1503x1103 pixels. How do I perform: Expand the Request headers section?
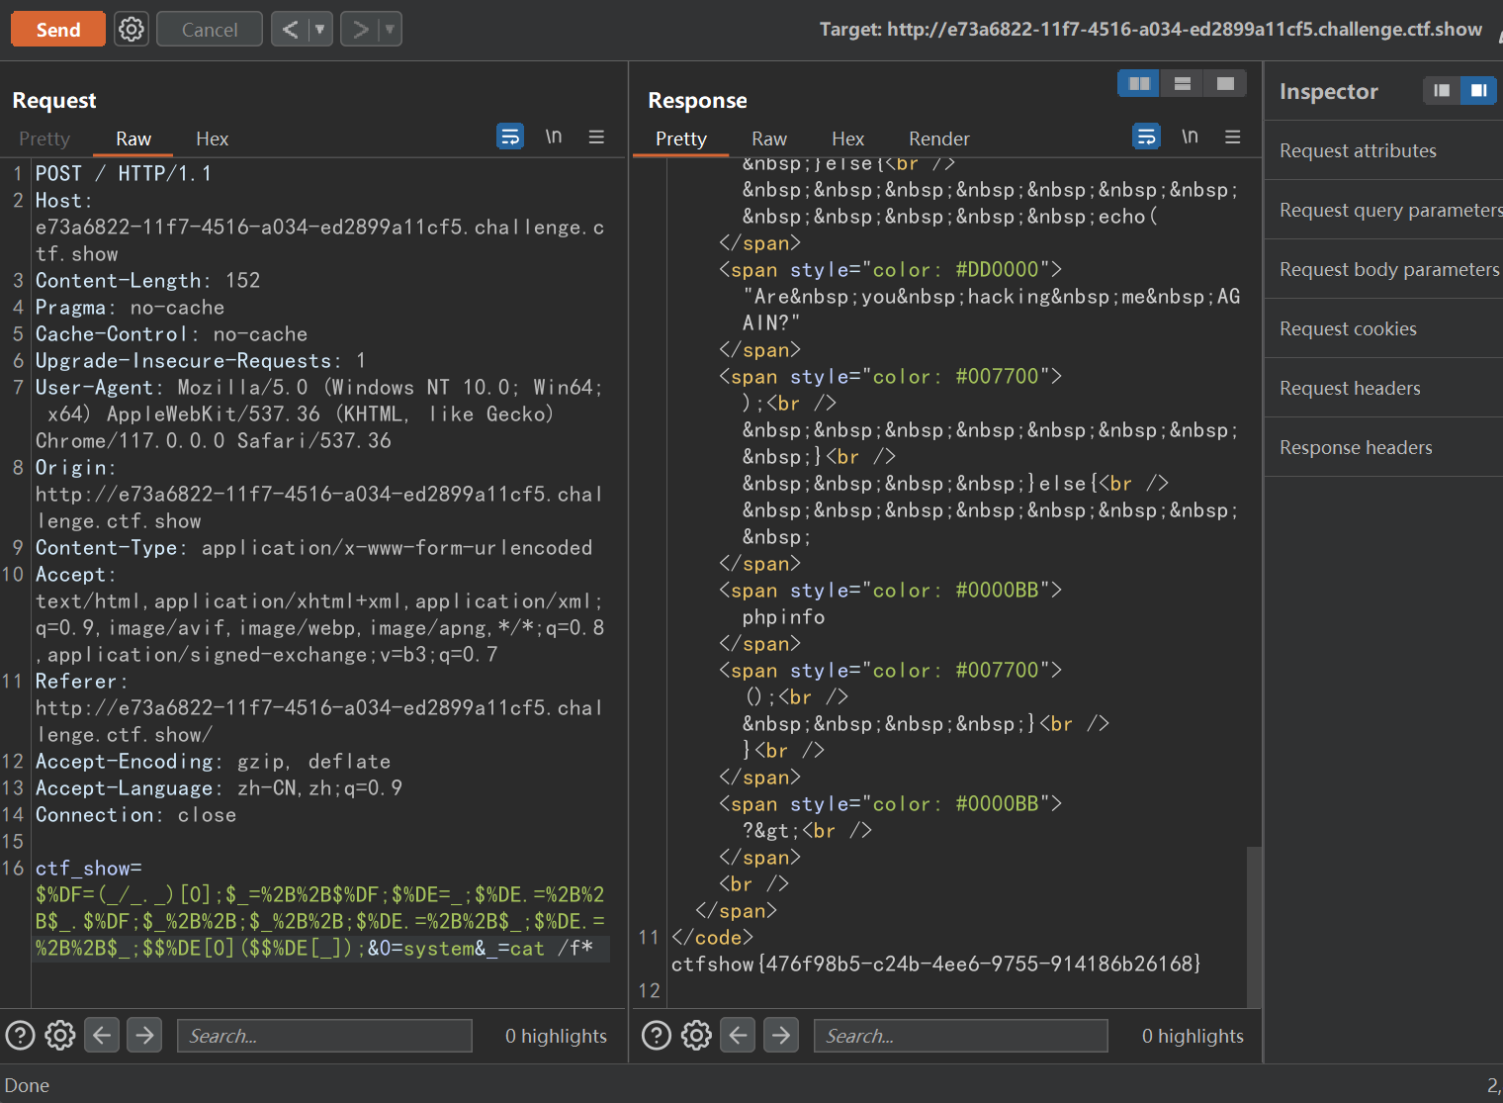click(x=1383, y=388)
